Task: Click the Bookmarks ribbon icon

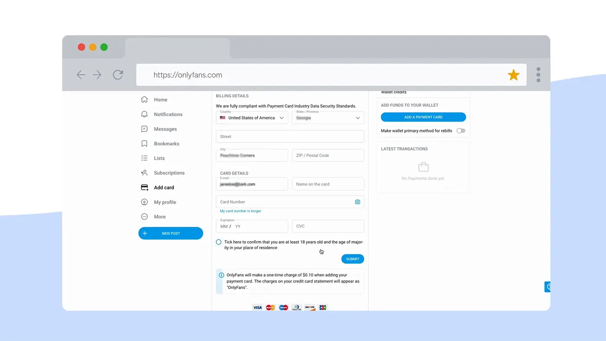Action: 145,144
